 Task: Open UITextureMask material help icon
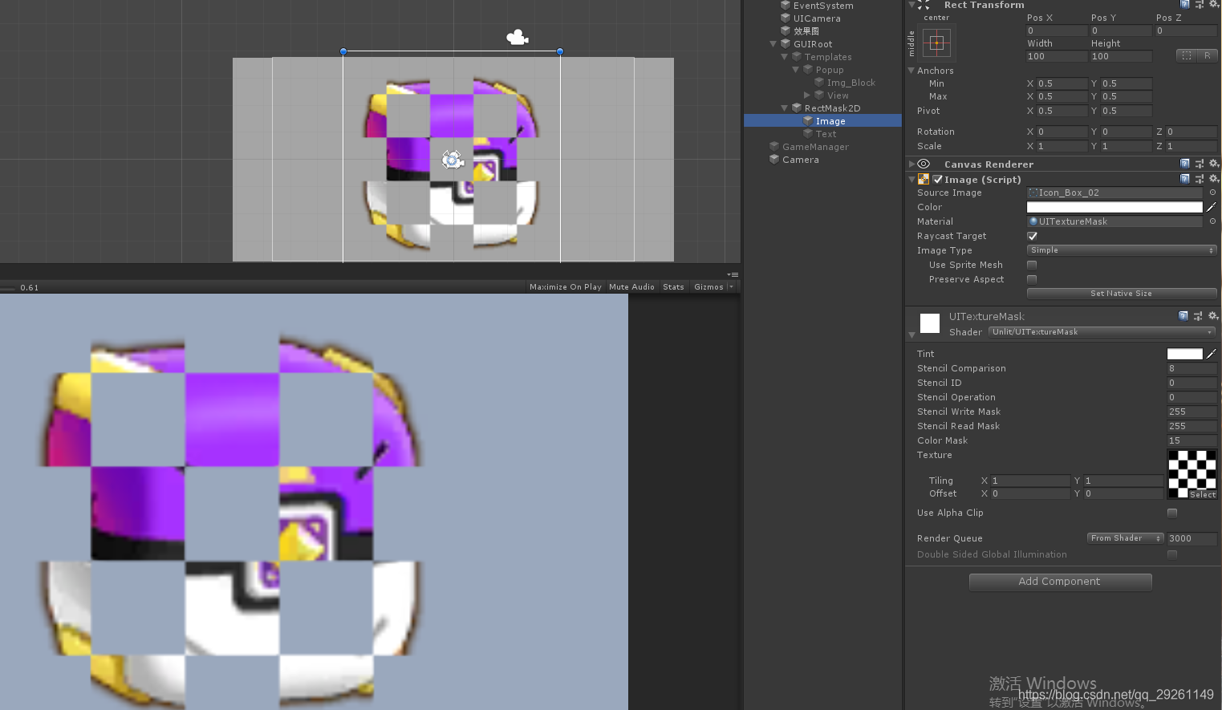1183,316
